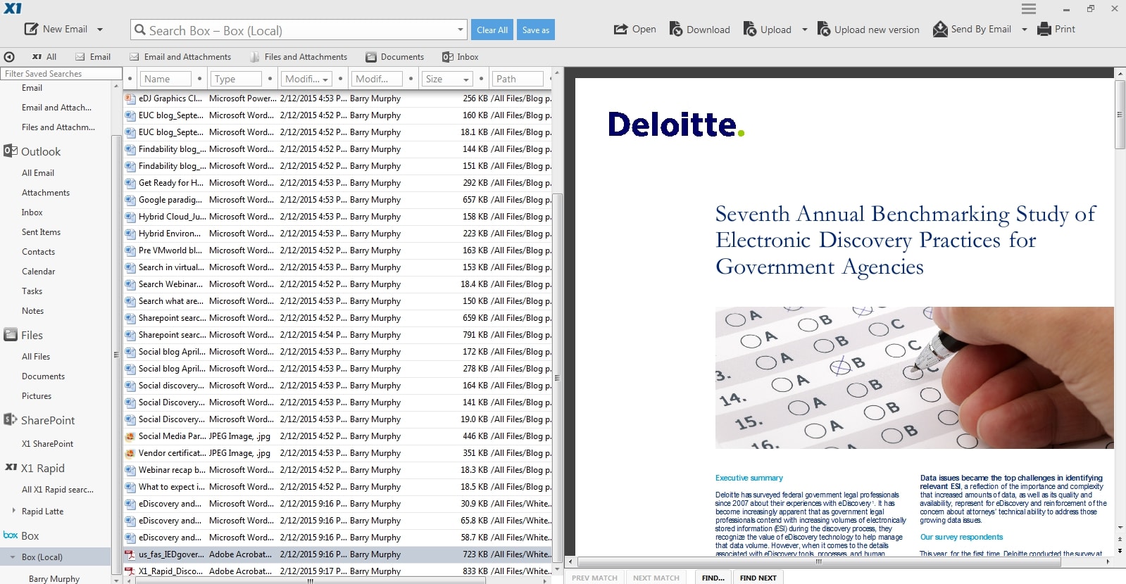Select Email saved search in sidebar

[32, 88]
